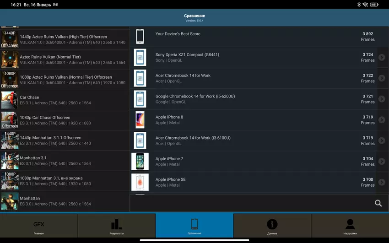Click Google Chromebook 14 device icon
Screen dimensions: 389x243
140,99
